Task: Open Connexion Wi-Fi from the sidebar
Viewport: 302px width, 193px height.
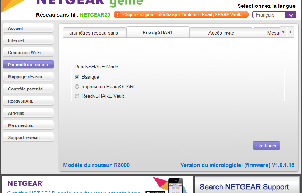Action: 28,53
